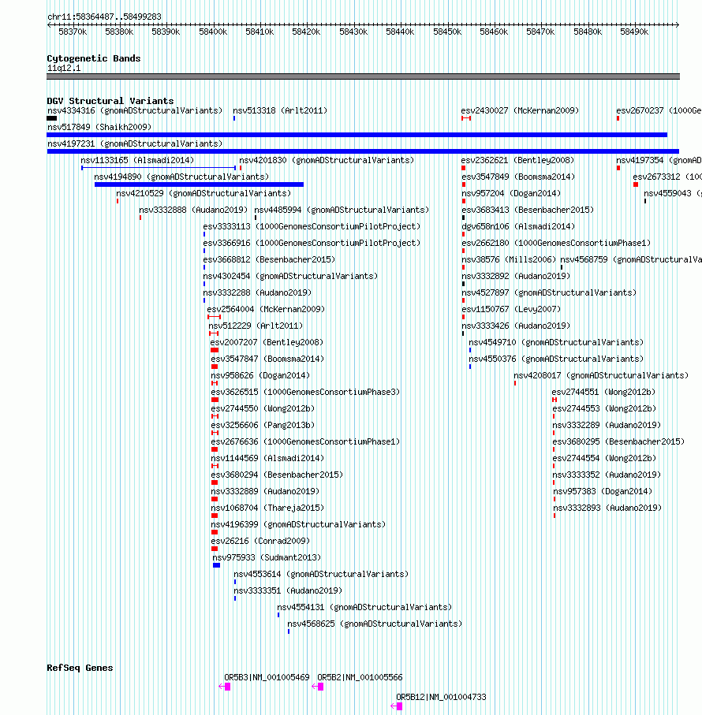Image resolution: width=702 pixels, height=715 pixels.
Task: Select esv2564004 (McKernan2009) label
Action: 266,309
